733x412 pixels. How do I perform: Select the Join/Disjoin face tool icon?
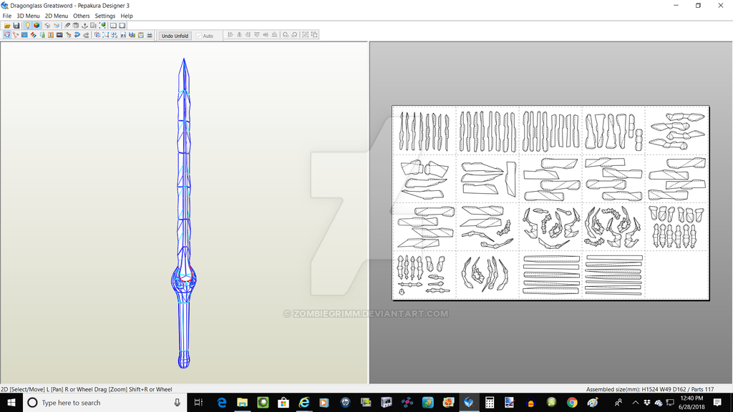click(x=15, y=35)
